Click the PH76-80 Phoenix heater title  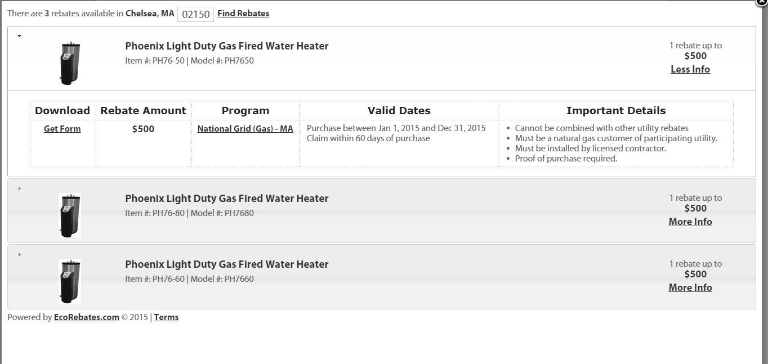[227, 199]
